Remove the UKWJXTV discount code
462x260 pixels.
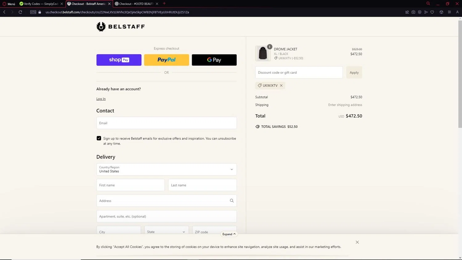[x=281, y=85]
